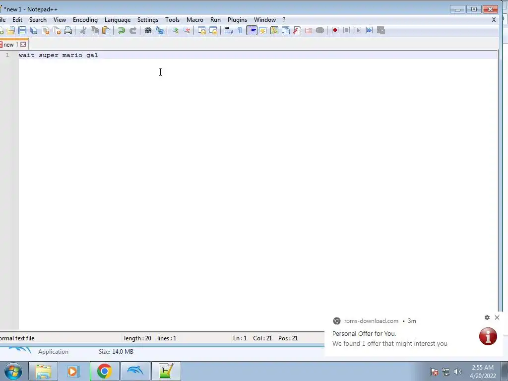
Task: Click the Save toolbar icon
Action: [22, 30]
